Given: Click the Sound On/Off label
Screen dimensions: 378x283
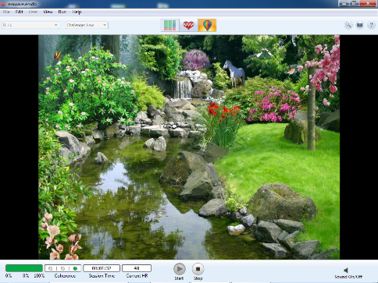Looking at the screenshot, I should click(x=348, y=277).
